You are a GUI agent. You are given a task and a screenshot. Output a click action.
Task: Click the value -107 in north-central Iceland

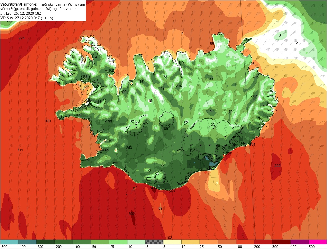pos(179,86)
